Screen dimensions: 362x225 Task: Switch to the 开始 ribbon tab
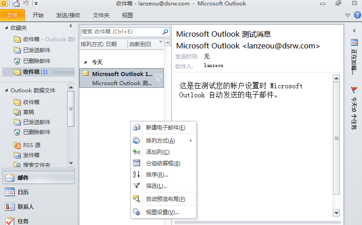click(x=38, y=15)
